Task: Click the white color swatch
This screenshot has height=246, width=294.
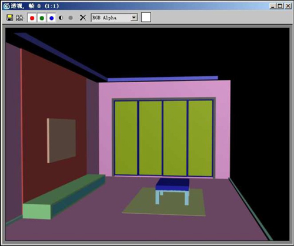Action: click(x=146, y=17)
